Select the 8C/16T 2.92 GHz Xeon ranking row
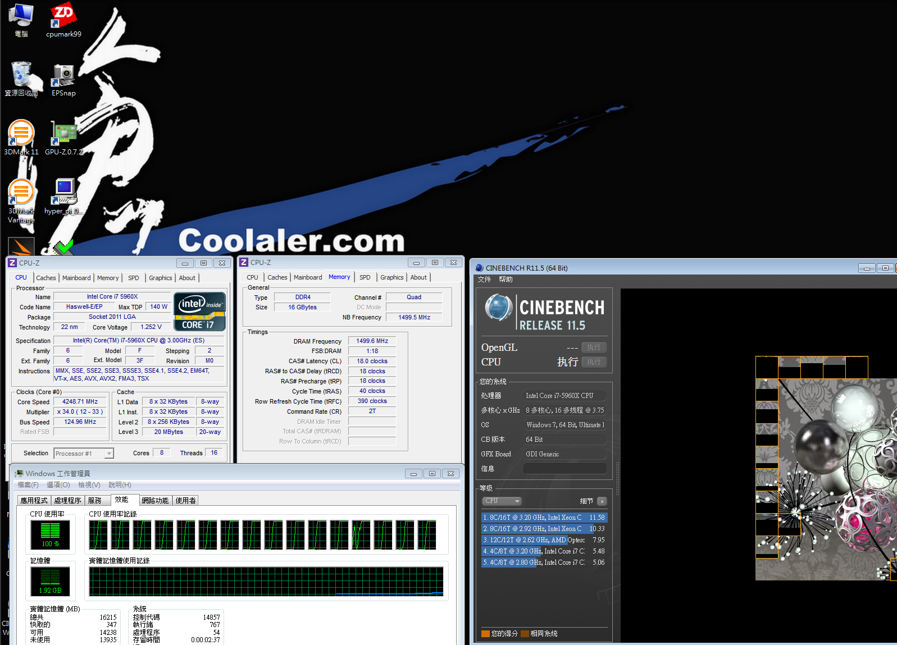 544,529
